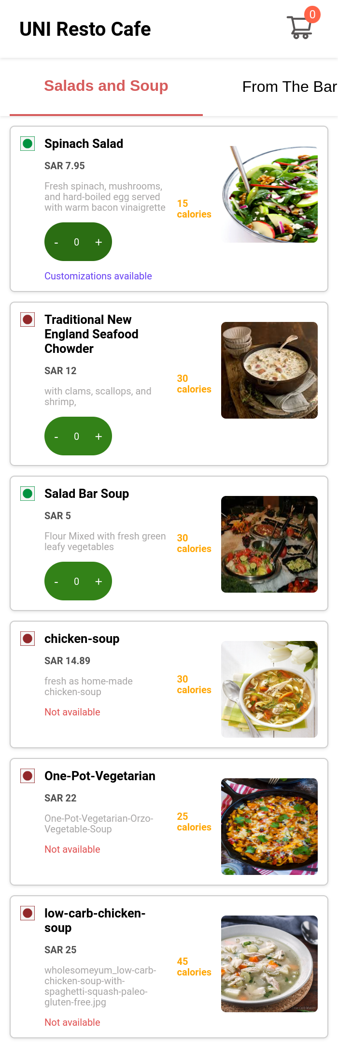Click the green indicator on Salad Bar Soup
Viewport: 338px width, 1048px height.
27,493
